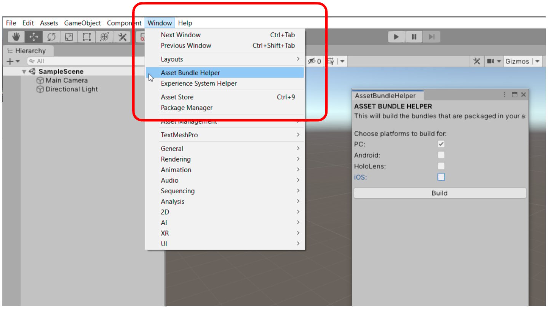Click the Directional Light cube icon
The height and width of the screenshot is (310, 548).
coord(40,89)
